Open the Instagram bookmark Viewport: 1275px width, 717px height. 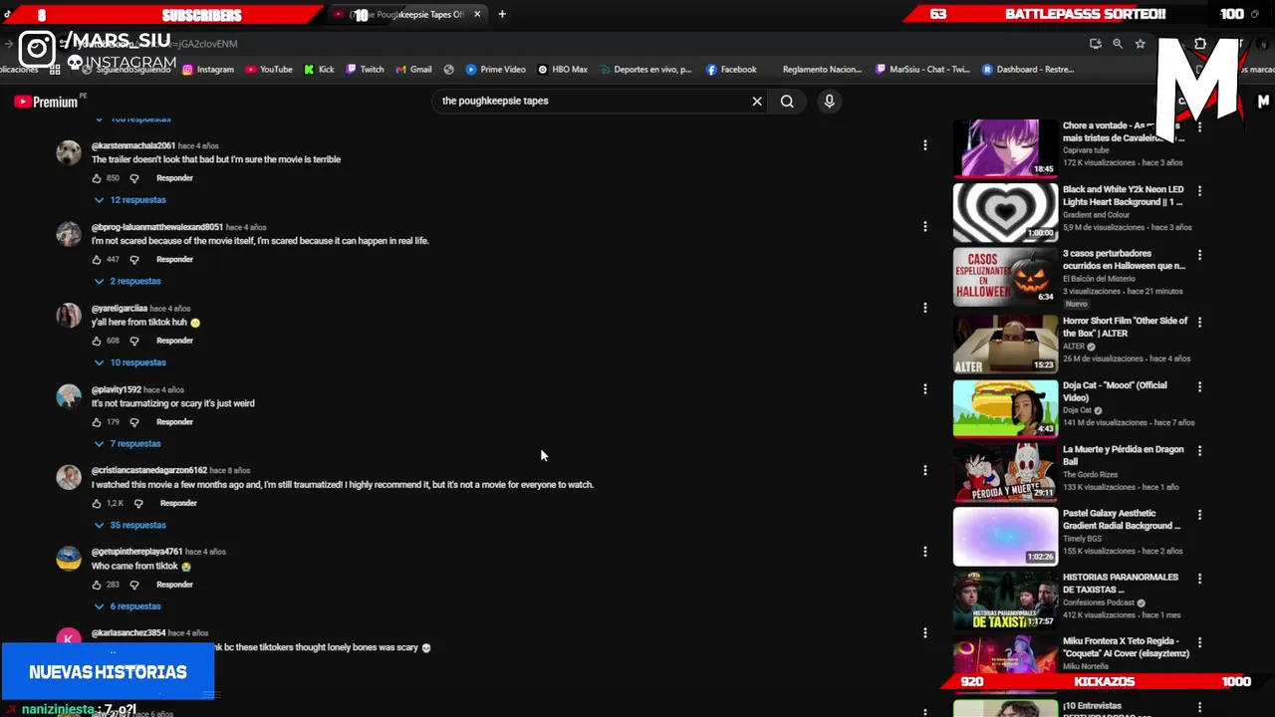[x=208, y=70]
